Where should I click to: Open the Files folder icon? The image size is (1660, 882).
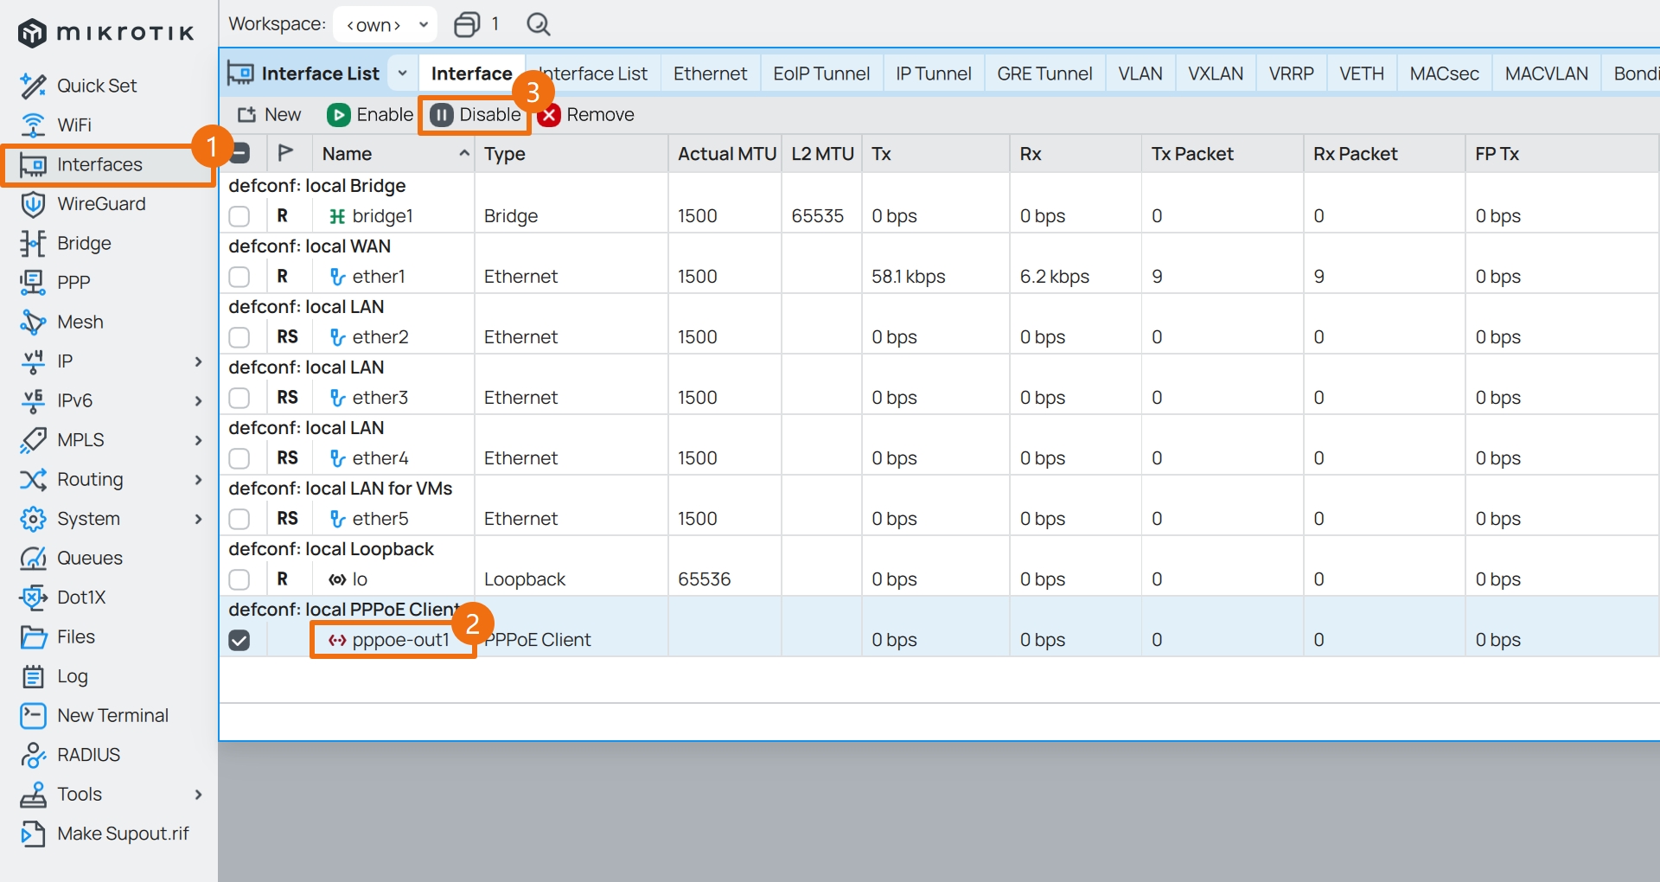tap(33, 637)
